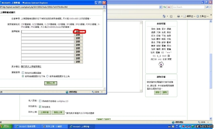Open the main window address bar dropdown
The width and height of the screenshot is (215, 129).
click(161, 7)
